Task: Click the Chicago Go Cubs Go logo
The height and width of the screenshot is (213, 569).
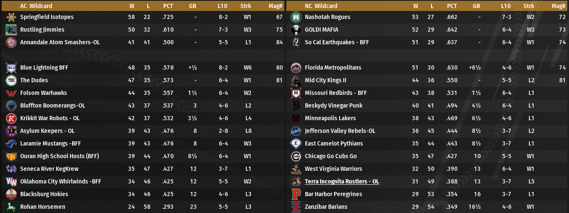Action: click(296, 156)
